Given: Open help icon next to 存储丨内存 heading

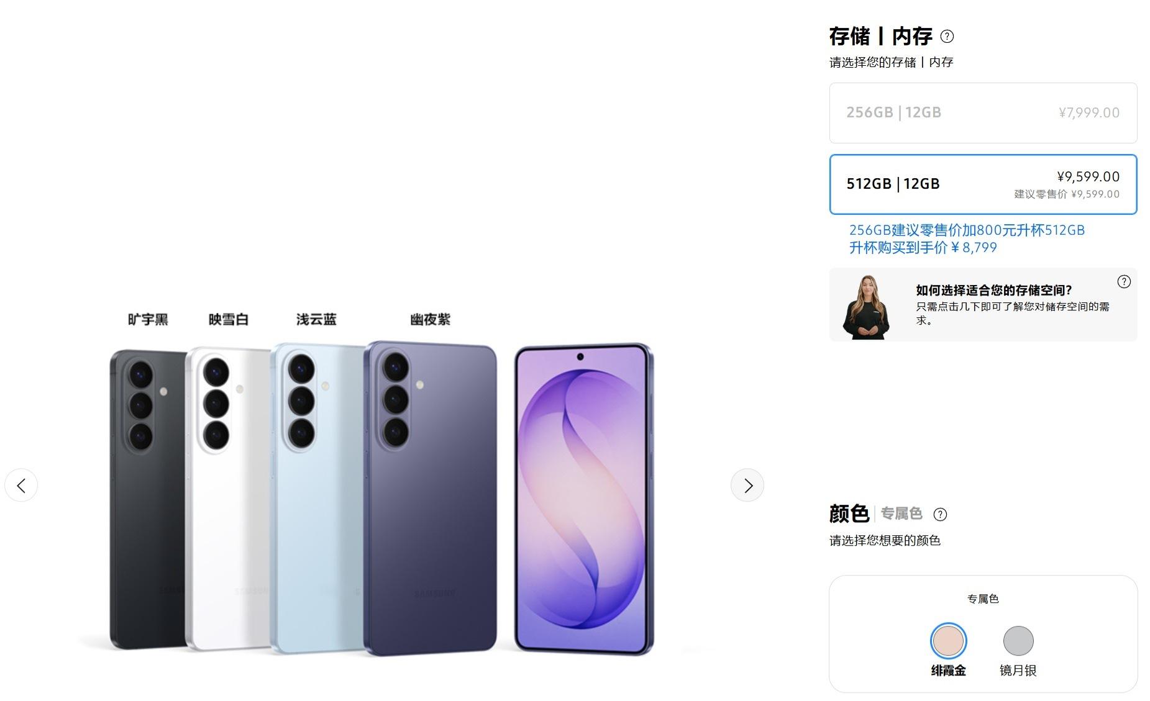Looking at the screenshot, I should [947, 37].
